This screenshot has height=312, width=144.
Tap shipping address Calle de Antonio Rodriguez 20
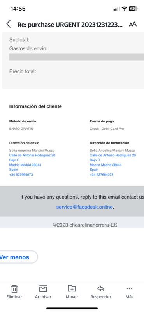32,155
